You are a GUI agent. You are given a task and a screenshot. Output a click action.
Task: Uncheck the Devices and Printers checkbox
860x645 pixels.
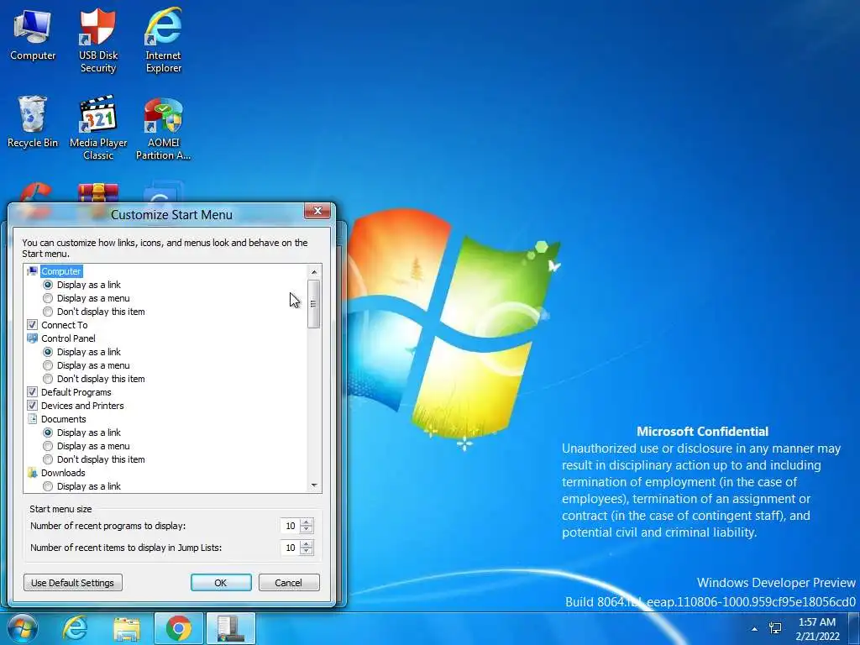33,406
